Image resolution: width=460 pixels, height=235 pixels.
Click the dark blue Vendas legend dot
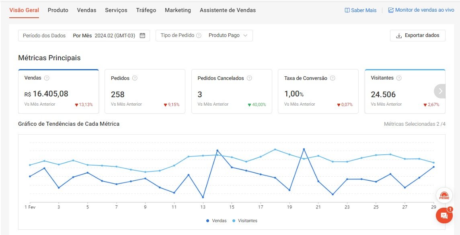[x=208, y=221]
